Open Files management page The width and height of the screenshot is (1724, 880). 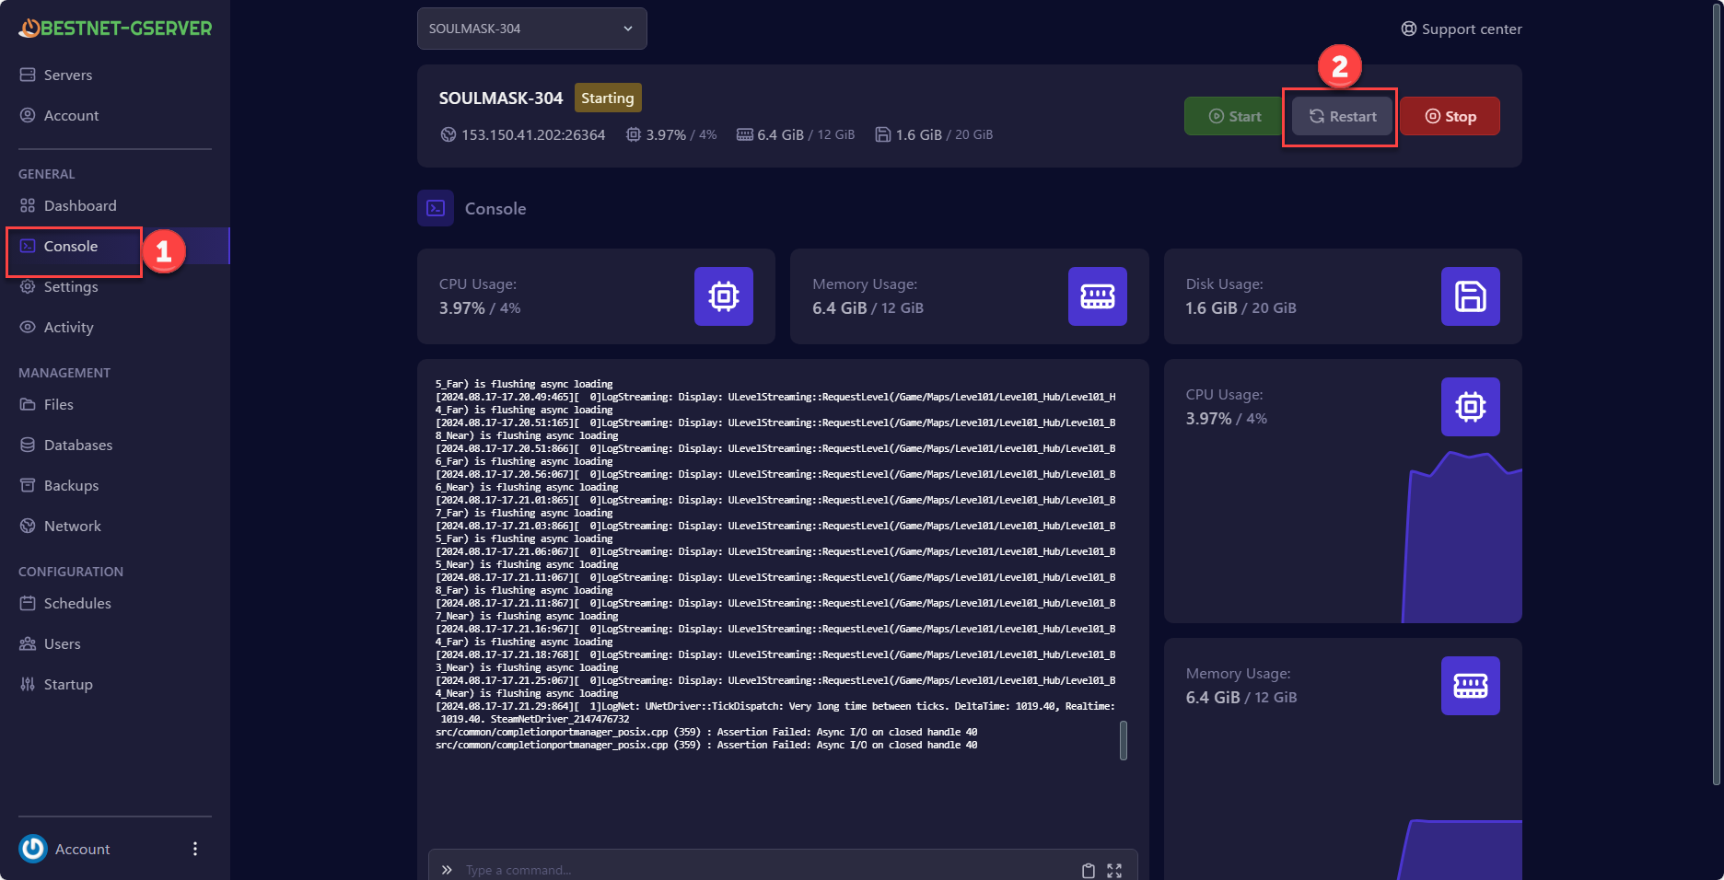59,404
